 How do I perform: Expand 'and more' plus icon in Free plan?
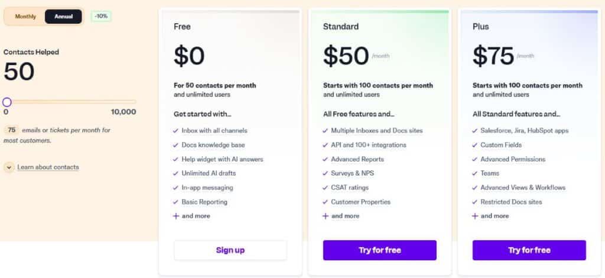click(x=176, y=216)
